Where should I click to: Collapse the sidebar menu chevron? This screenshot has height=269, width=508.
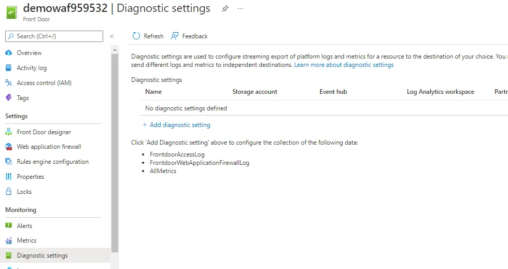click(111, 36)
